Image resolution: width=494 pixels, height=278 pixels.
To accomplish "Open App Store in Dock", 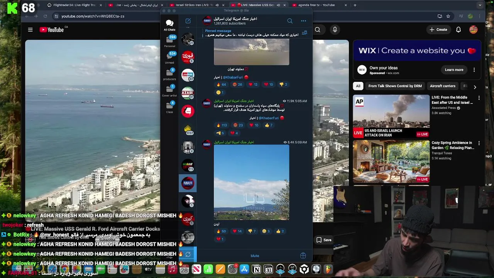I will pos(244,270).
